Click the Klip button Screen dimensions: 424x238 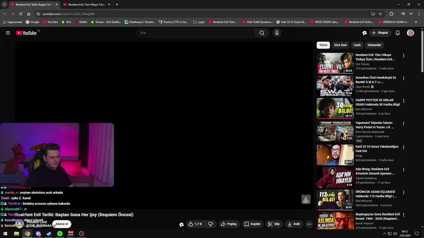click(274, 224)
